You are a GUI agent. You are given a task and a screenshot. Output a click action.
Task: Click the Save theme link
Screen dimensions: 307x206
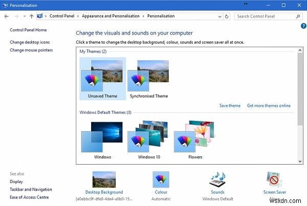230,106
